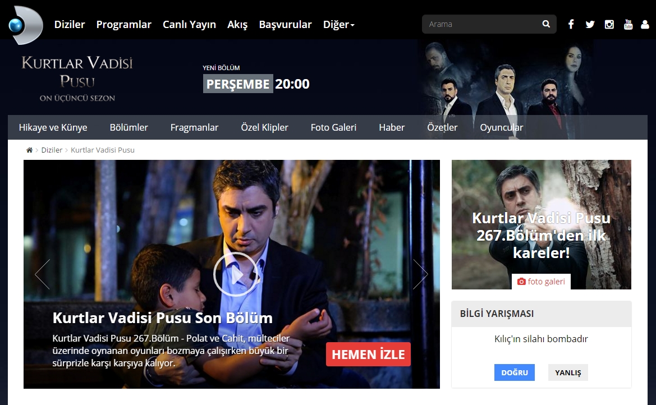Image resolution: width=656 pixels, height=405 pixels.
Task: Click the search magnifier icon
Action: coord(546,24)
